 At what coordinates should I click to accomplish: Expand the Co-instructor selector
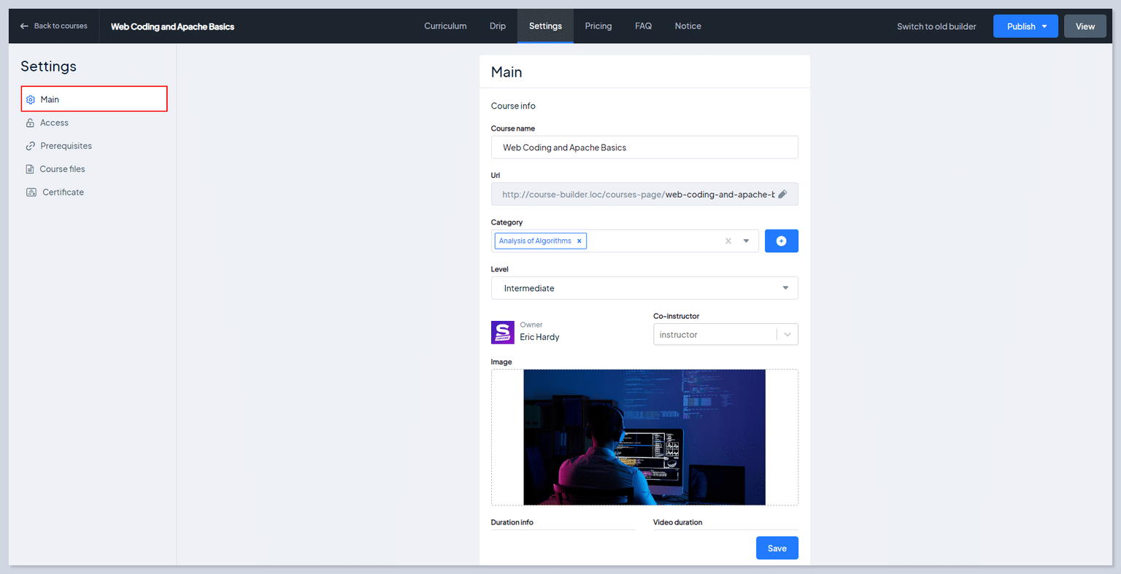[x=787, y=334]
